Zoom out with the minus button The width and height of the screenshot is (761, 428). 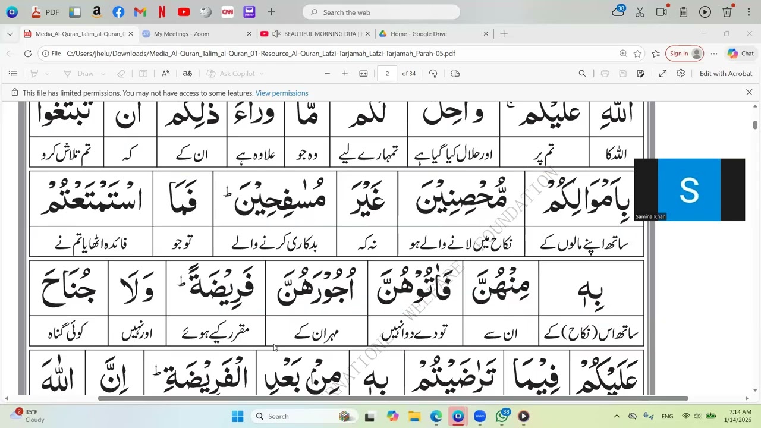coord(327,74)
